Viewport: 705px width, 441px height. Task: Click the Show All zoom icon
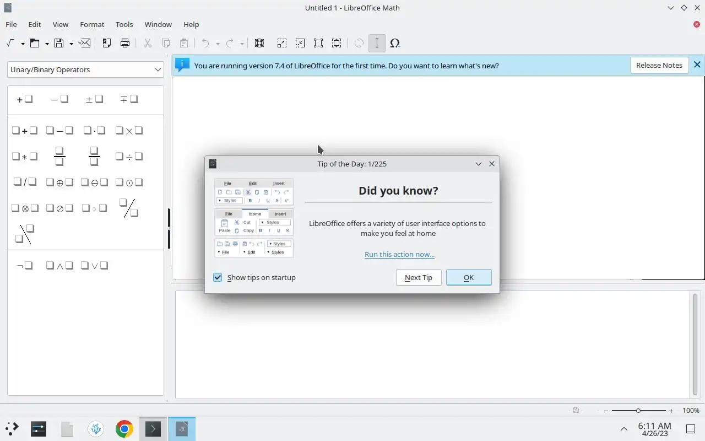[x=337, y=43]
